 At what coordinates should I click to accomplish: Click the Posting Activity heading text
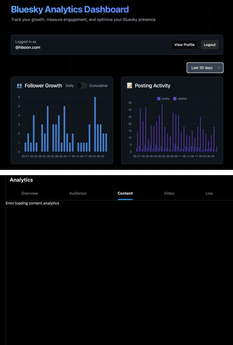[x=153, y=86]
